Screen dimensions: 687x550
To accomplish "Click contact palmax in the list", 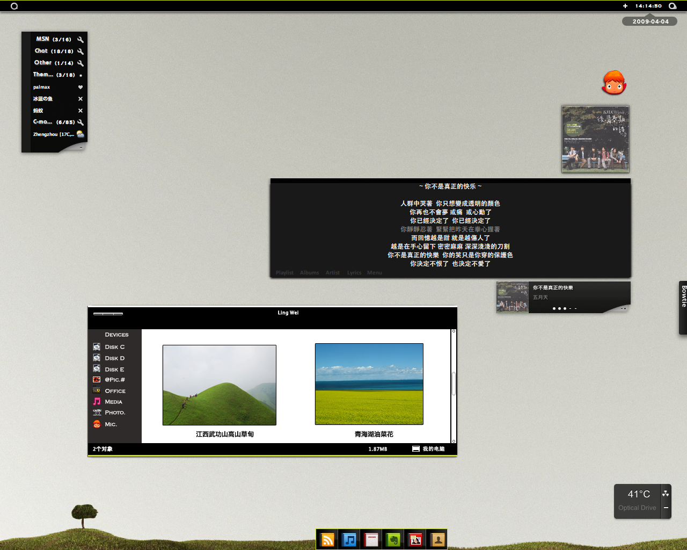I will pyautogui.click(x=41, y=87).
